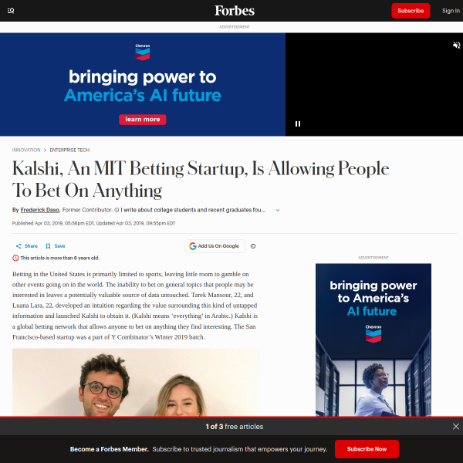The image size is (463, 463).
Task: Click the Chevron sidebar advertisement image
Action: [373, 340]
